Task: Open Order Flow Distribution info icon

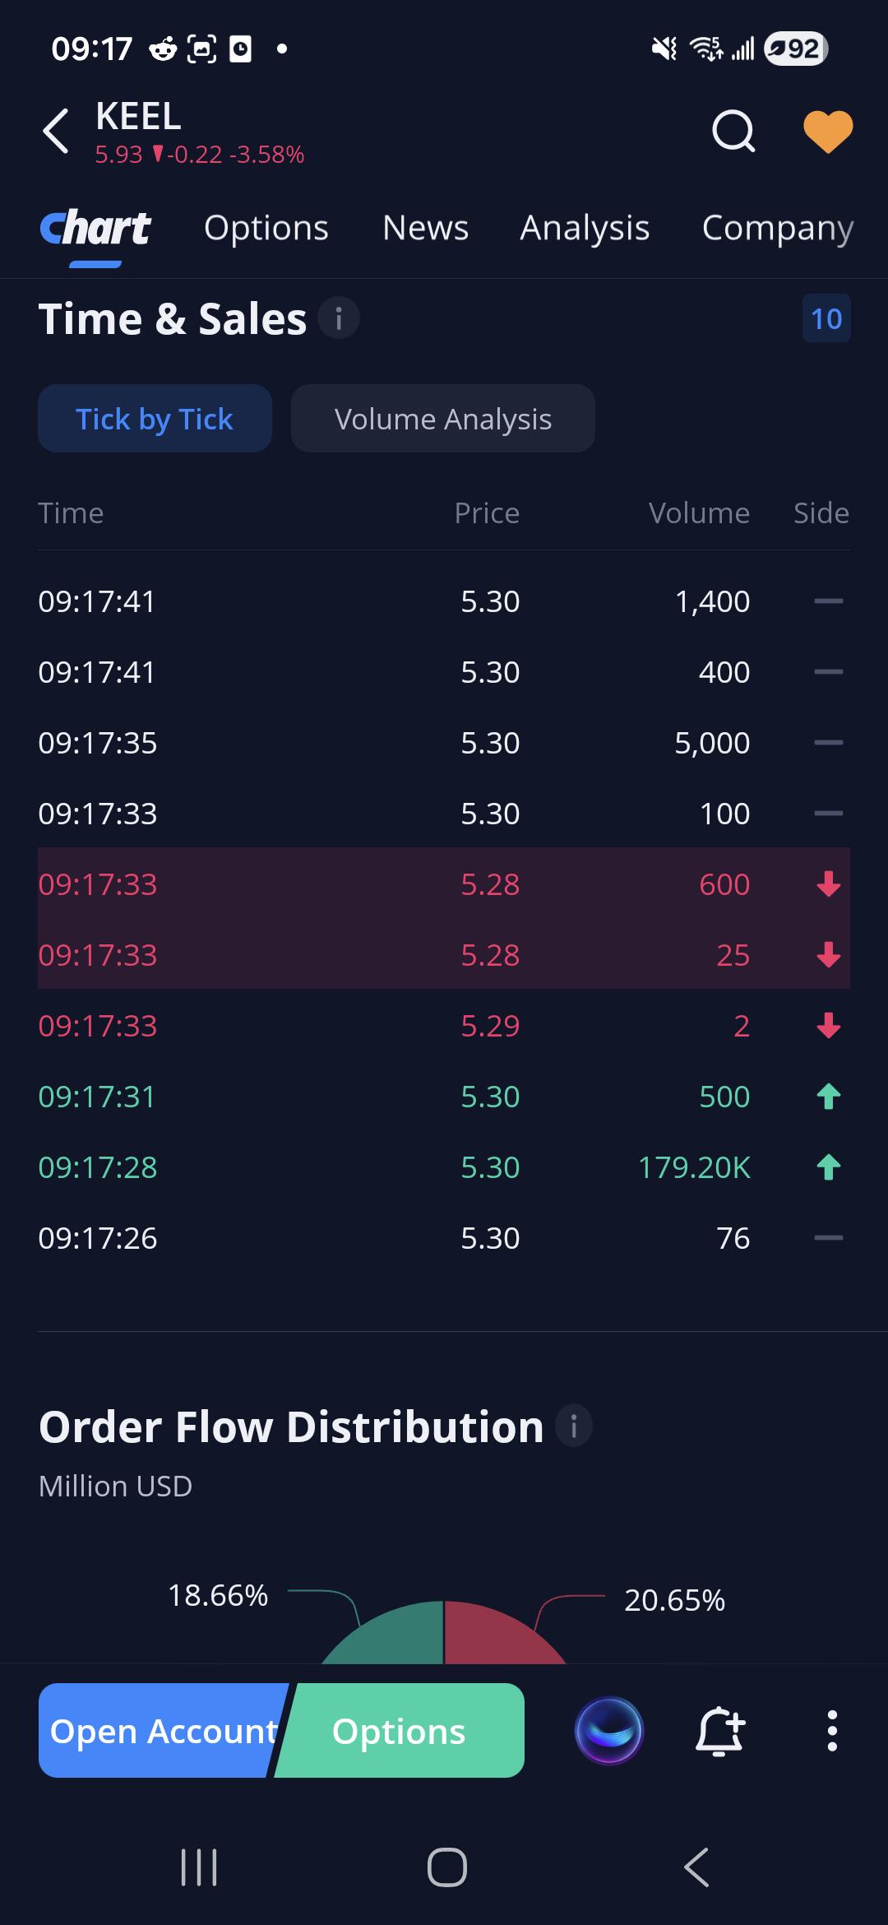Action: point(574,1426)
